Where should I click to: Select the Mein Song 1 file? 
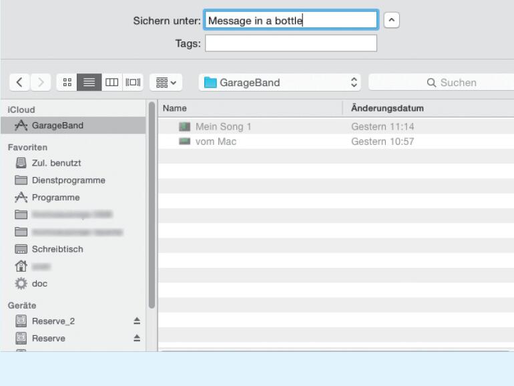336,127
